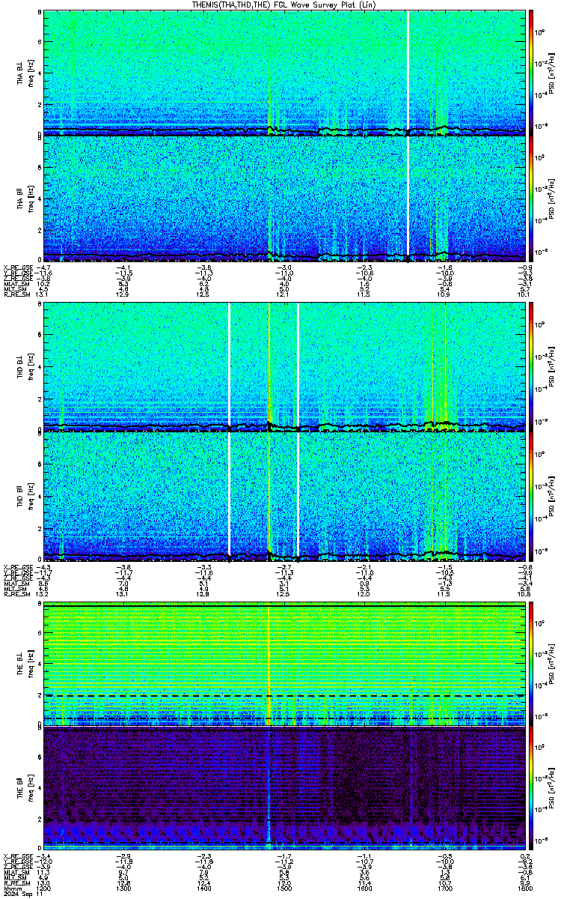This screenshot has width=561, height=899.
Task: Click the 1700 time label on bottom axis
Action: pos(445,890)
